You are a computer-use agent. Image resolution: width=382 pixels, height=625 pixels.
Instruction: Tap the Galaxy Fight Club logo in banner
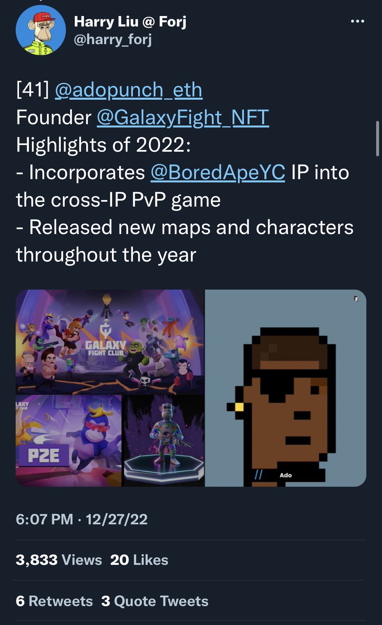[105, 343]
